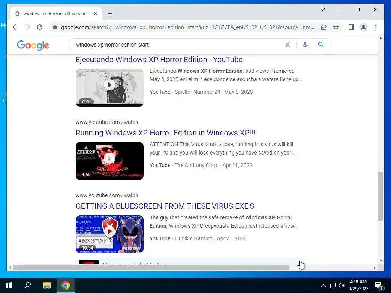Maximize the Chrome window
The image size is (391, 293).
(357, 10)
